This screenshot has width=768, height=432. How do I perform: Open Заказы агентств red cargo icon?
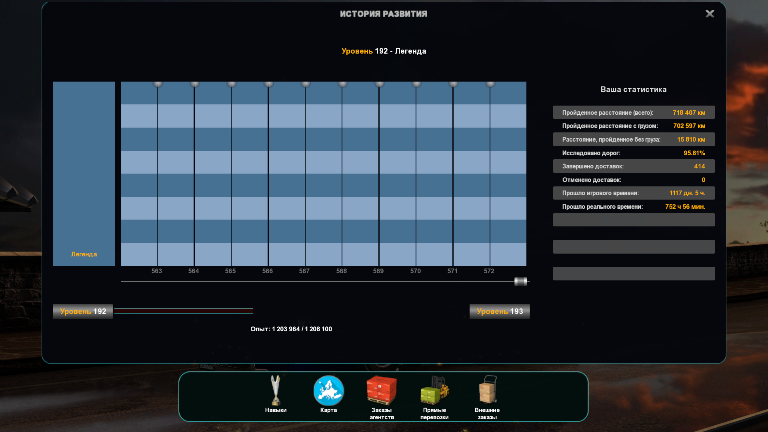(x=382, y=390)
